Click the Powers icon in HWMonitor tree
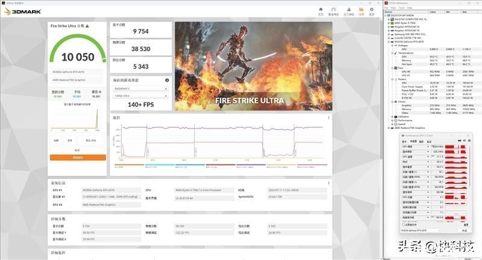Viewport: 482px width, 260px height. (x=396, y=79)
